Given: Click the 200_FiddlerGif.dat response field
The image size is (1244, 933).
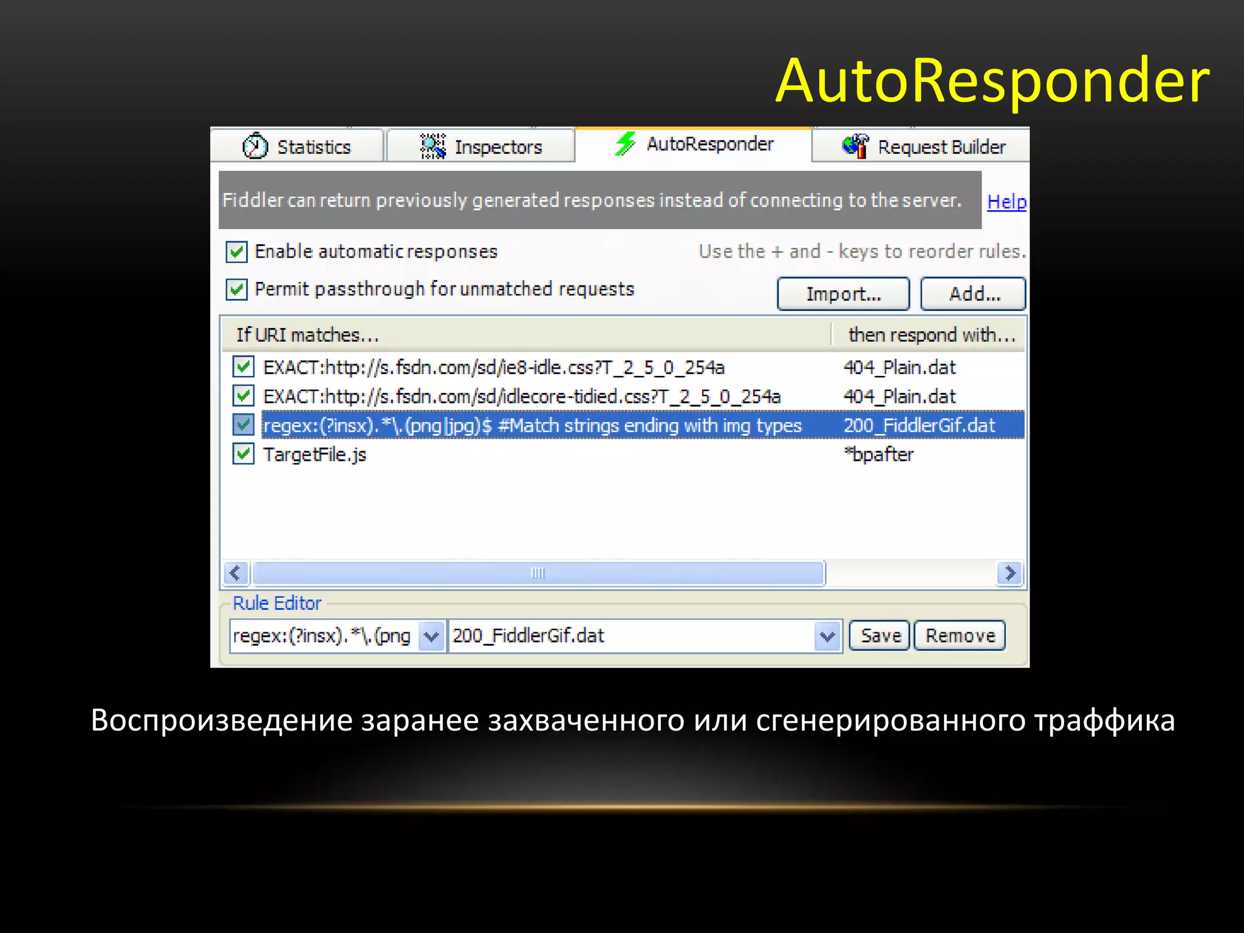Looking at the screenshot, I should 632,636.
